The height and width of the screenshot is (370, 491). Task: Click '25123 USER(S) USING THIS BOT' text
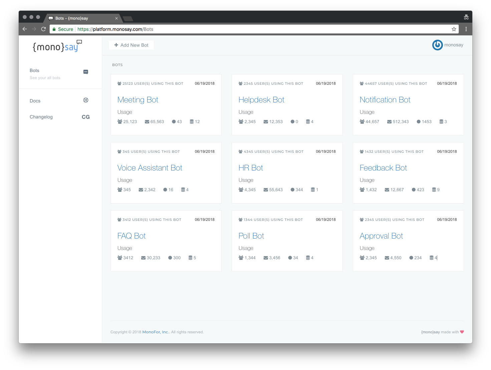[x=153, y=83]
